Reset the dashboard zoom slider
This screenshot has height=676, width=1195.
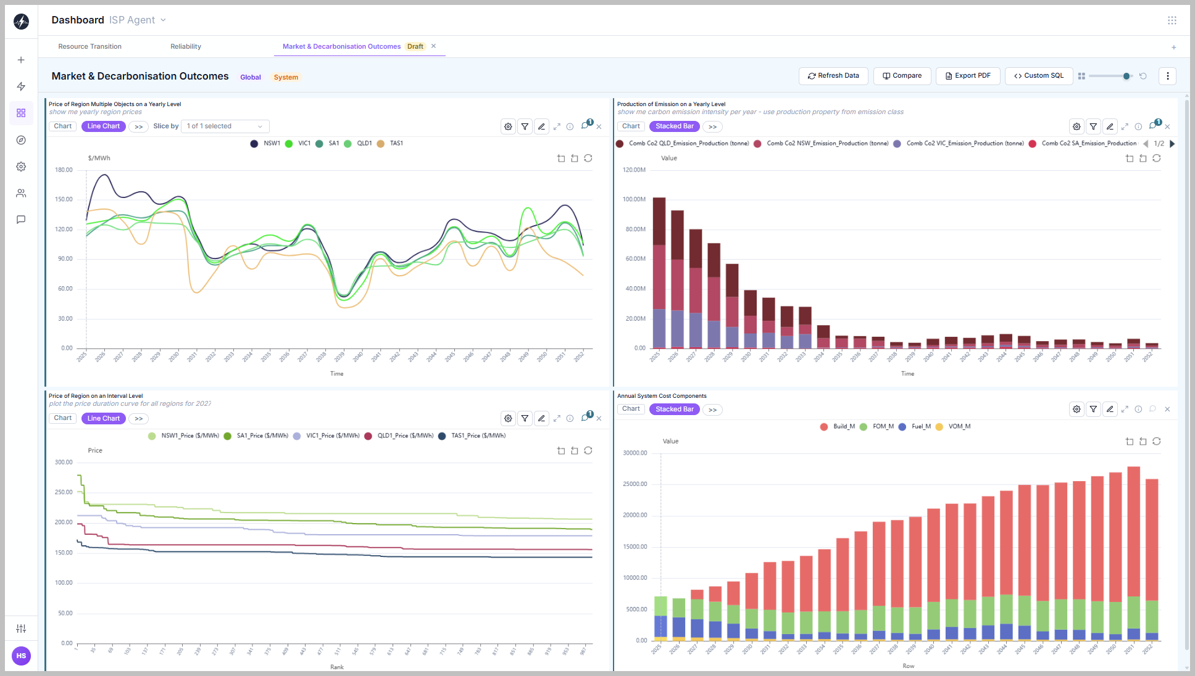coord(1143,76)
